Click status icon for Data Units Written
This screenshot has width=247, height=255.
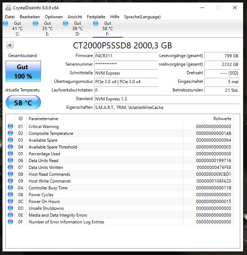click(10, 167)
